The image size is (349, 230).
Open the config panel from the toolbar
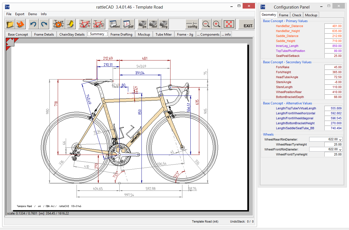click(192, 24)
